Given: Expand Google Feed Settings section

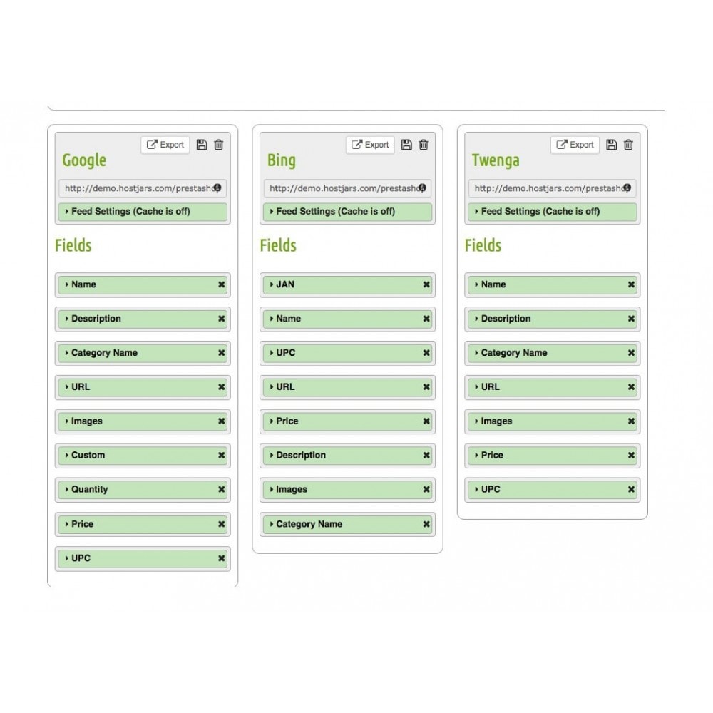Looking at the screenshot, I should (x=143, y=212).
